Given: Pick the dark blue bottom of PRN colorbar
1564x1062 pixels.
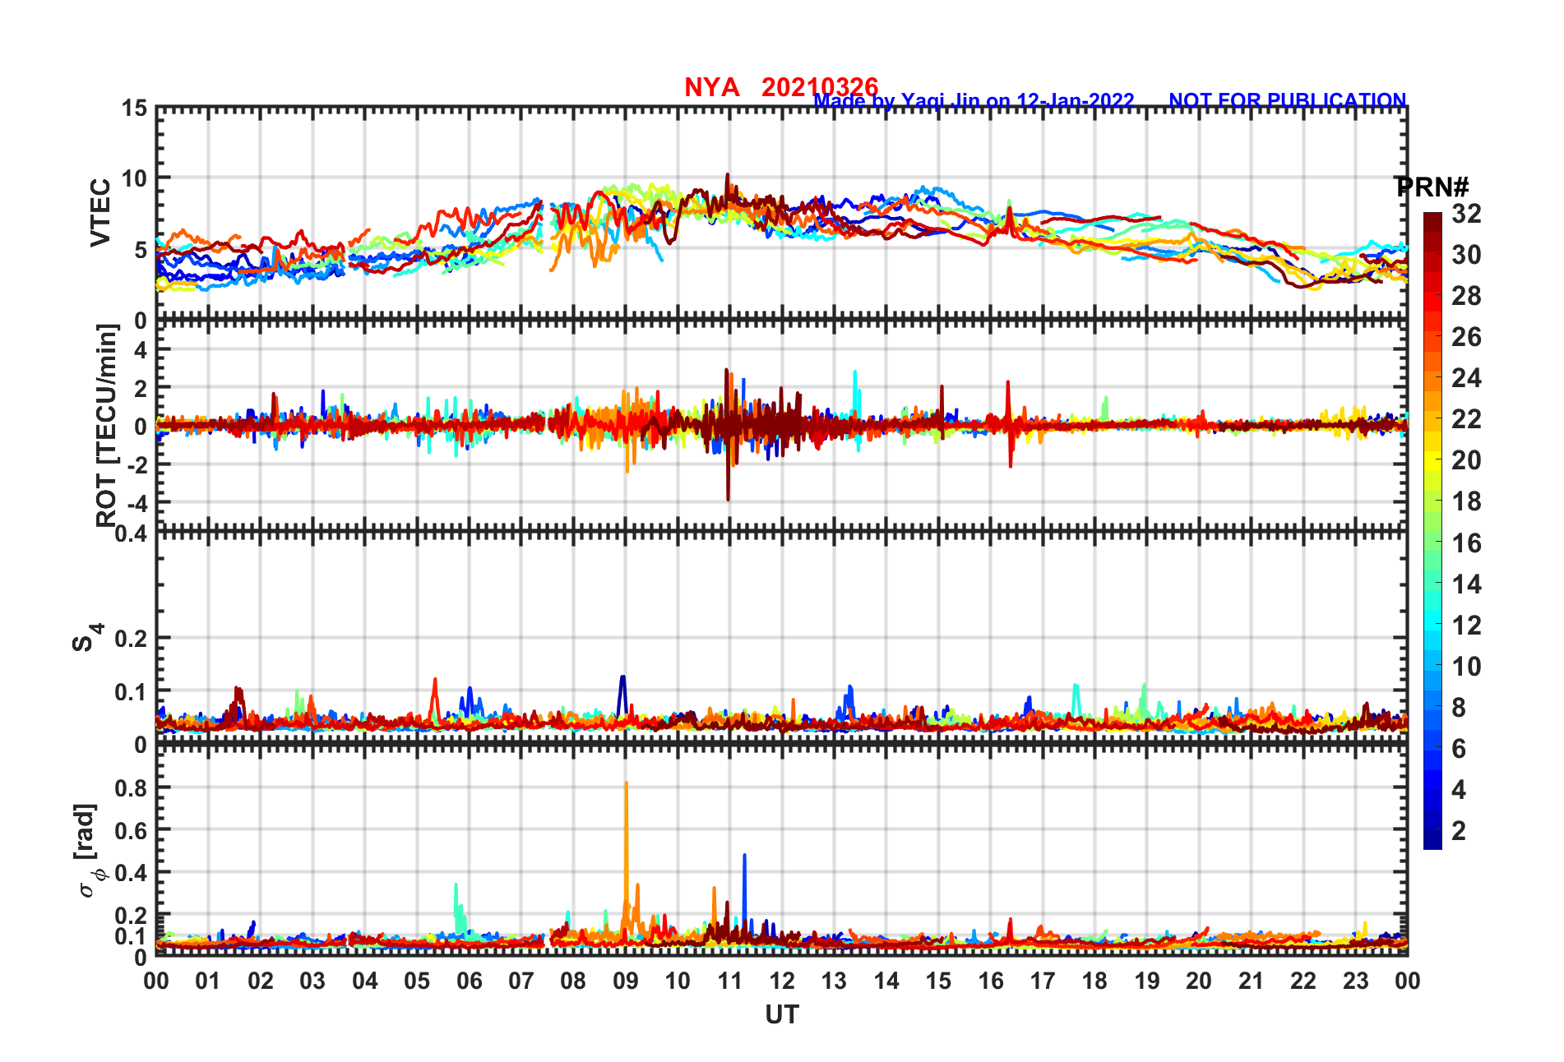Looking at the screenshot, I should point(1432,839).
